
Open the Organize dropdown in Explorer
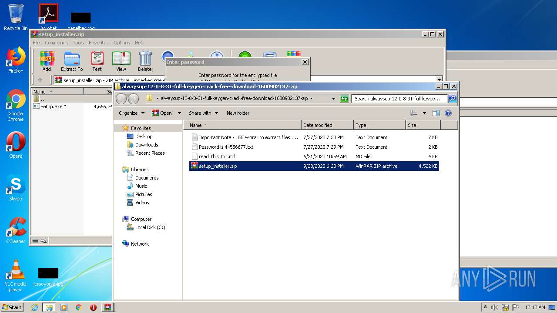[131, 113]
